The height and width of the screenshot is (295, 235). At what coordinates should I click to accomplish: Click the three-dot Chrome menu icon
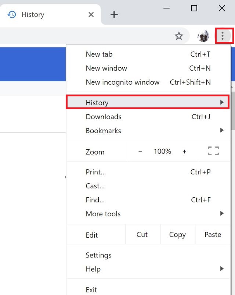pyautogui.click(x=223, y=36)
